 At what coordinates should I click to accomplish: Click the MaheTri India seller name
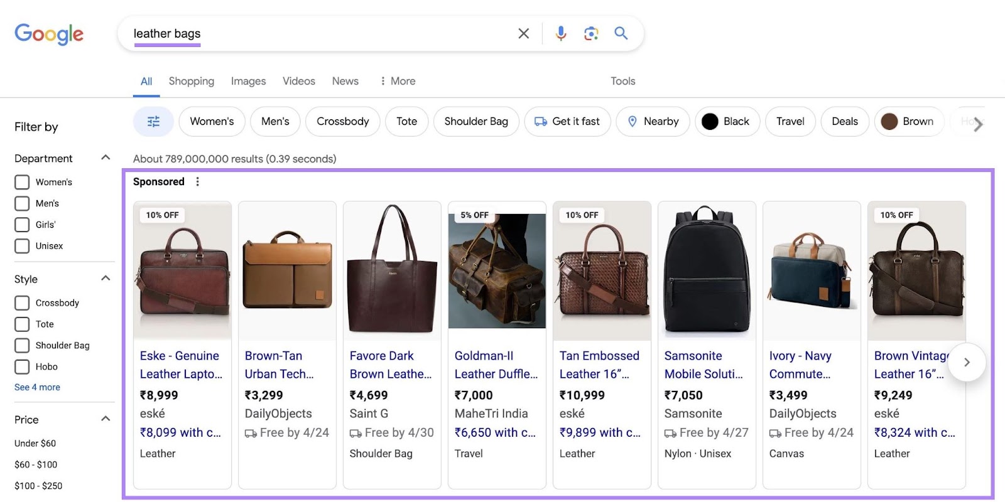point(491,414)
